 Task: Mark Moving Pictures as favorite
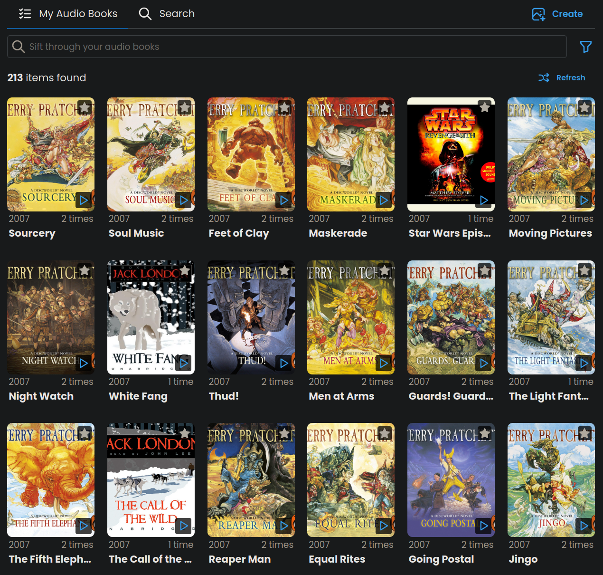[584, 107]
